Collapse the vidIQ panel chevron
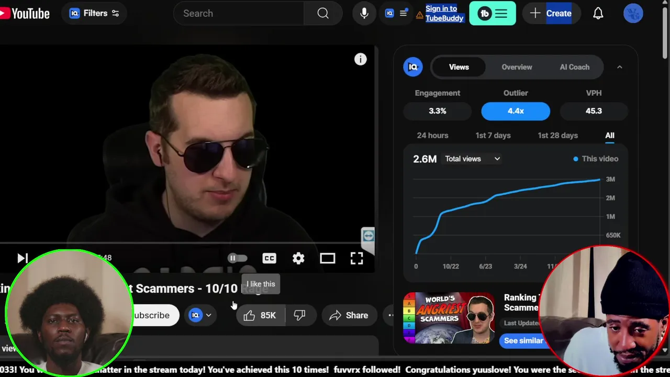 [x=619, y=67]
